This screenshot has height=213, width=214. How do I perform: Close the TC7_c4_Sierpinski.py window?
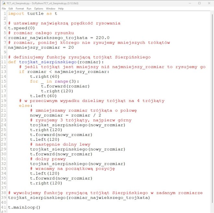coord(208,3)
